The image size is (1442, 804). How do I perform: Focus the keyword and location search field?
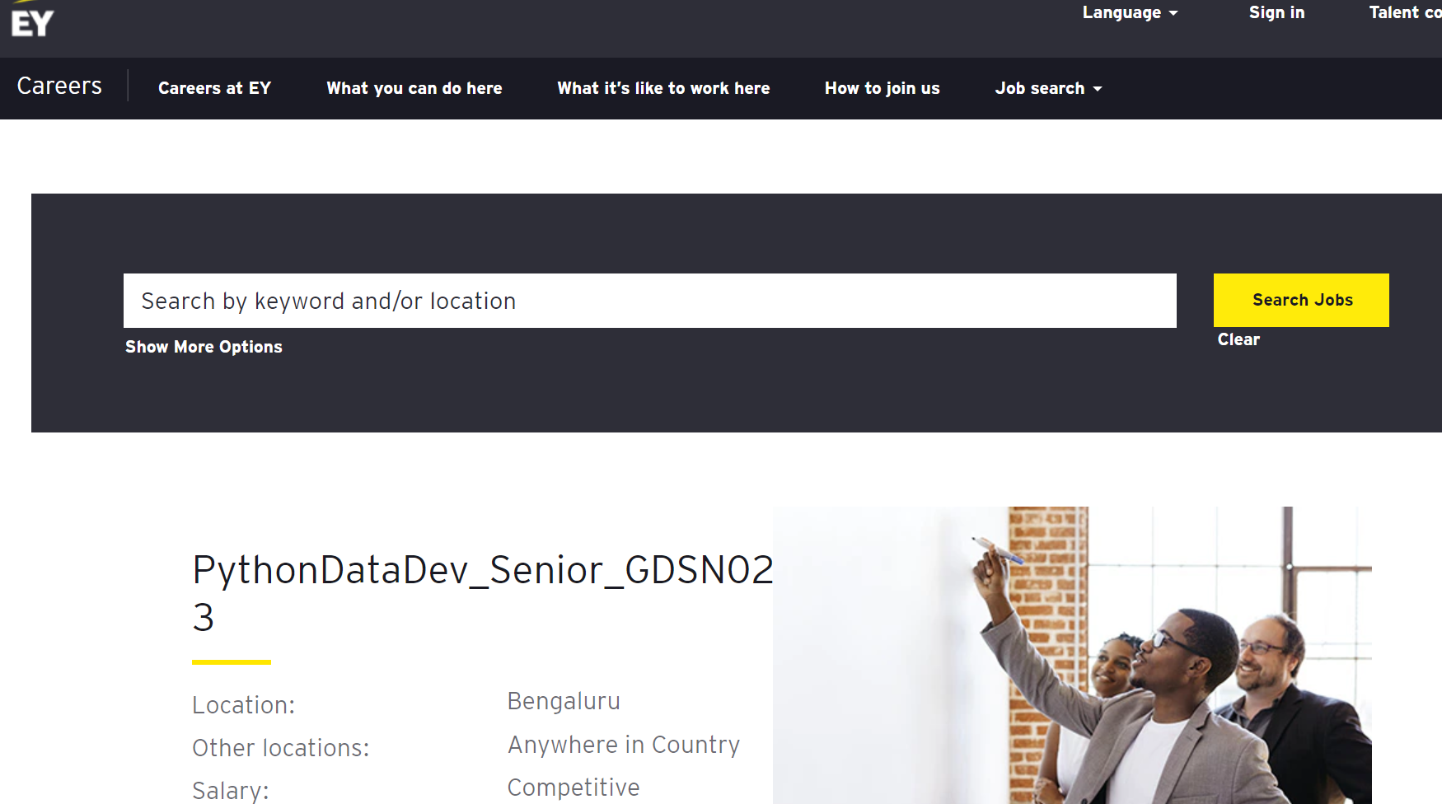(x=649, y=301)
